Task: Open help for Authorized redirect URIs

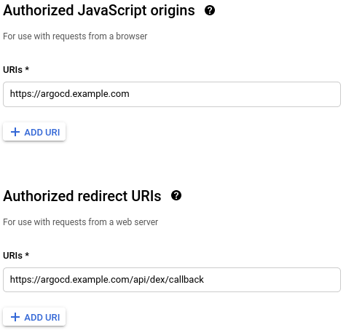Action: coord(176,195)
